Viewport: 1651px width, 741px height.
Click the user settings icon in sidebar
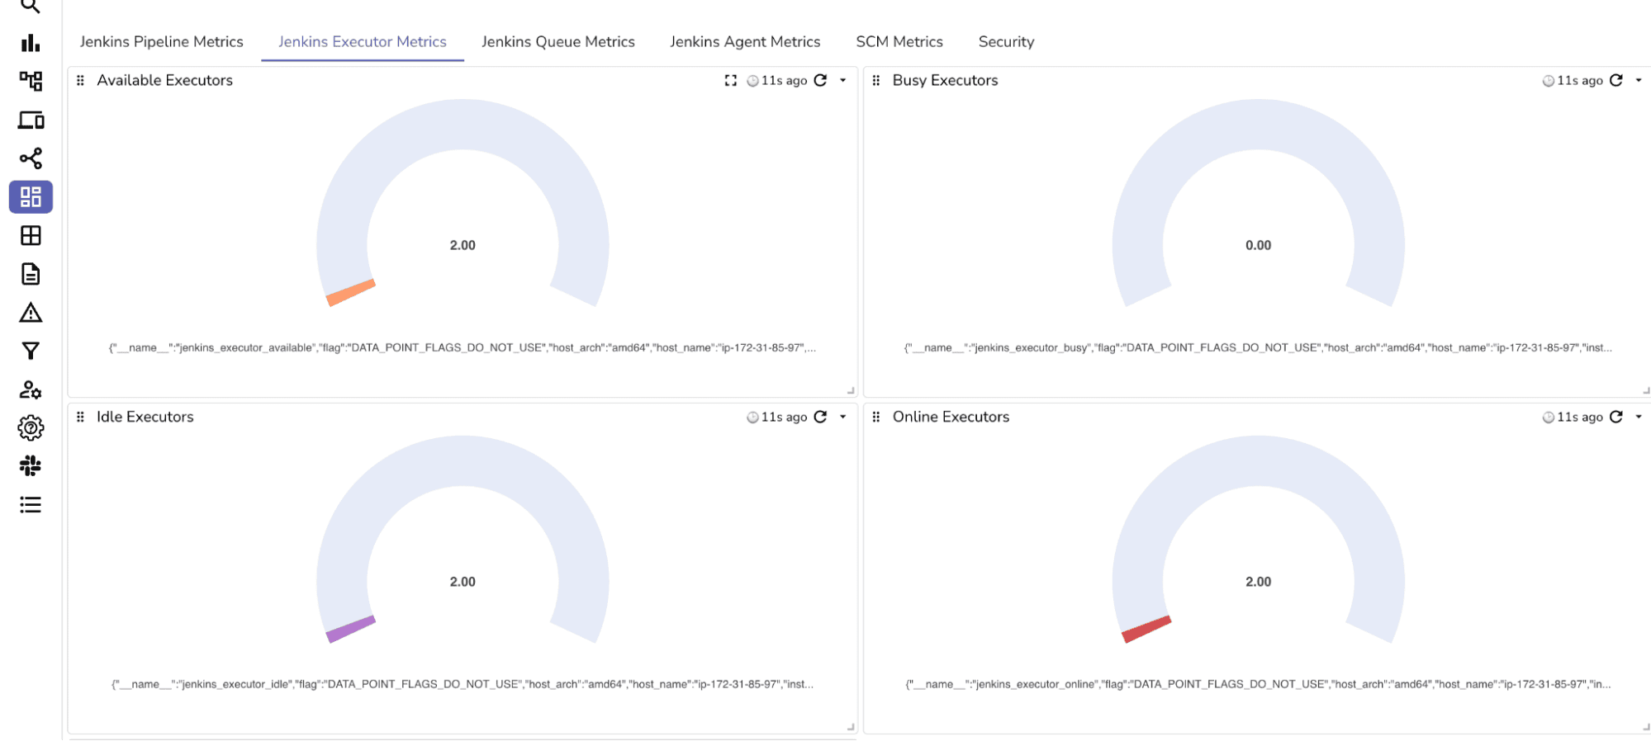pyautogui.click(x=31, y=389)
